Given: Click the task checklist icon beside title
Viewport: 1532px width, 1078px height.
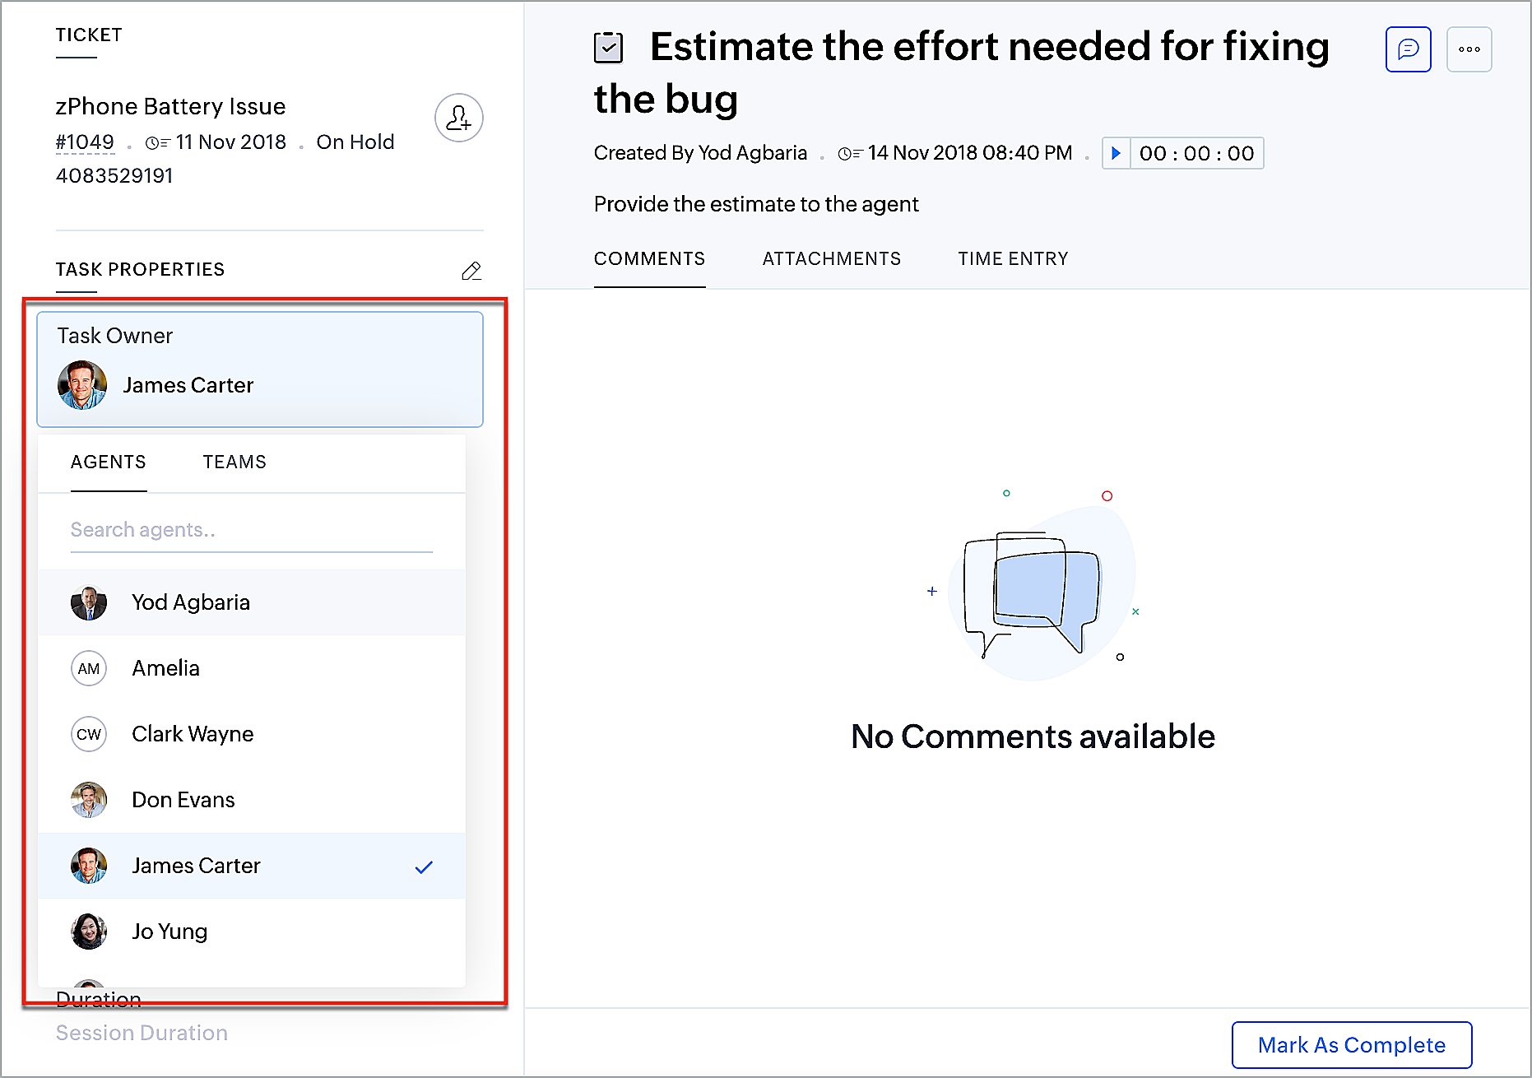Looking at the screenshot, I should [608, 48].
